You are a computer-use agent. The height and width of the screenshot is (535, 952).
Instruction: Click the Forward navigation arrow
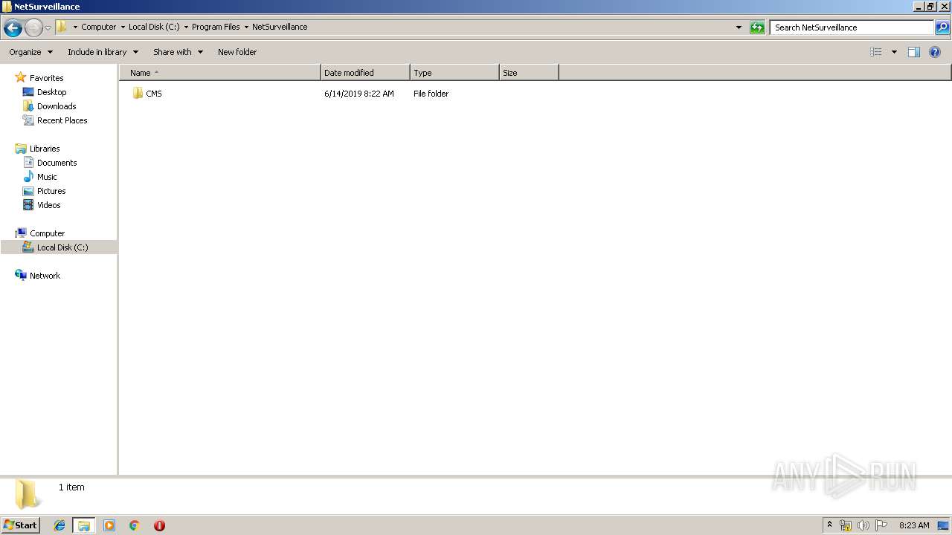pyautogui.click(x=33, y=27)
